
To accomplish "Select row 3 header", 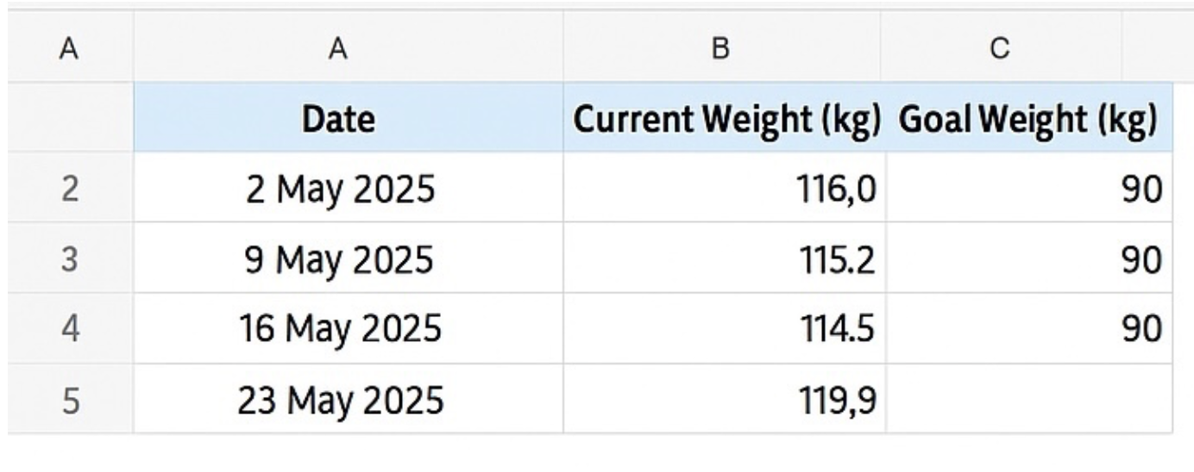I will click(x=70, y=258).
